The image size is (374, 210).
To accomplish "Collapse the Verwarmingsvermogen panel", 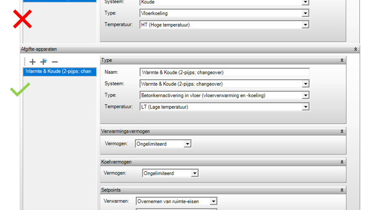I will tap(342, 131).
